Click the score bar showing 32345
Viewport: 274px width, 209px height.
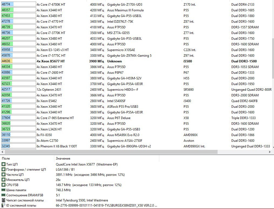(x=19, y=146)
